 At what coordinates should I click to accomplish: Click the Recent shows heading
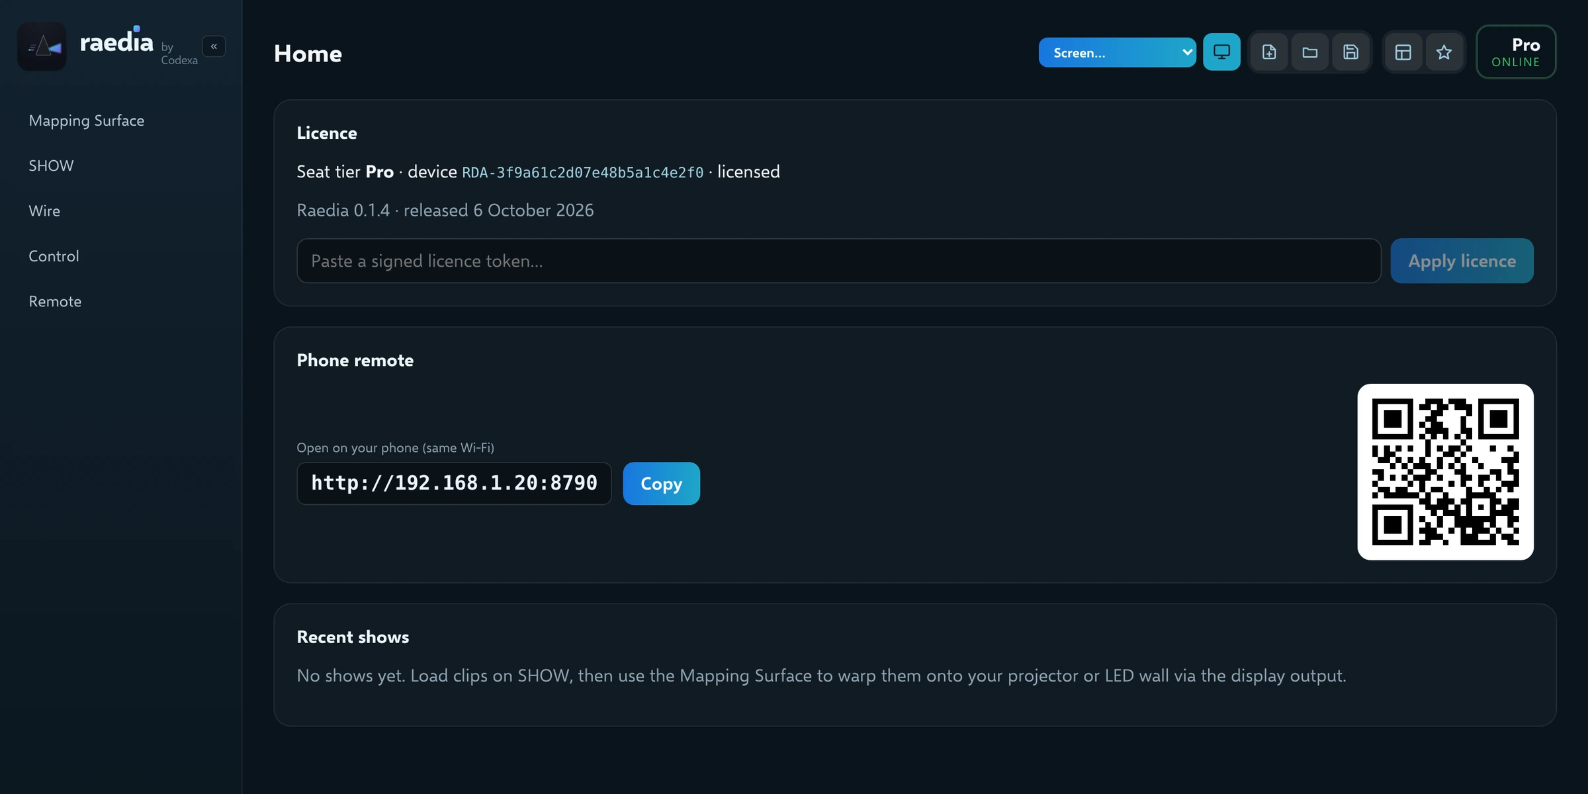click(x=353, y=637)
